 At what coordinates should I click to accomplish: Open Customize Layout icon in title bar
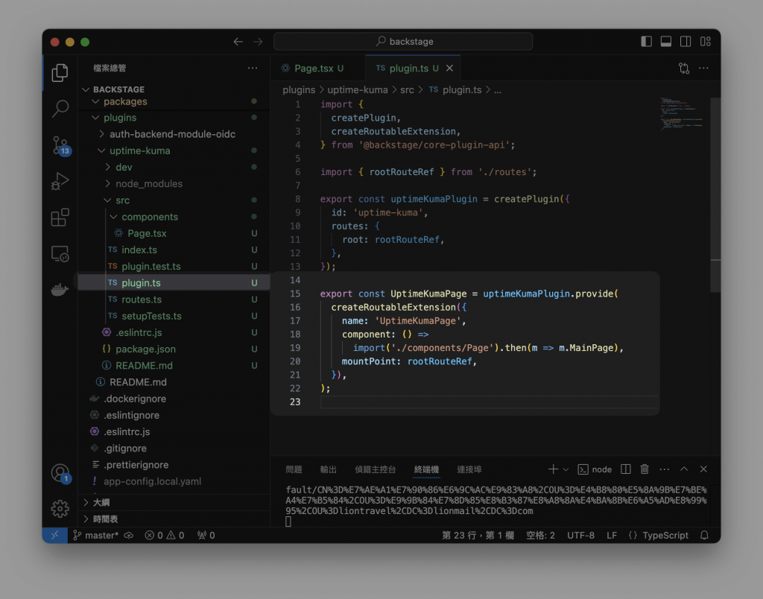(x=706, y=42)
